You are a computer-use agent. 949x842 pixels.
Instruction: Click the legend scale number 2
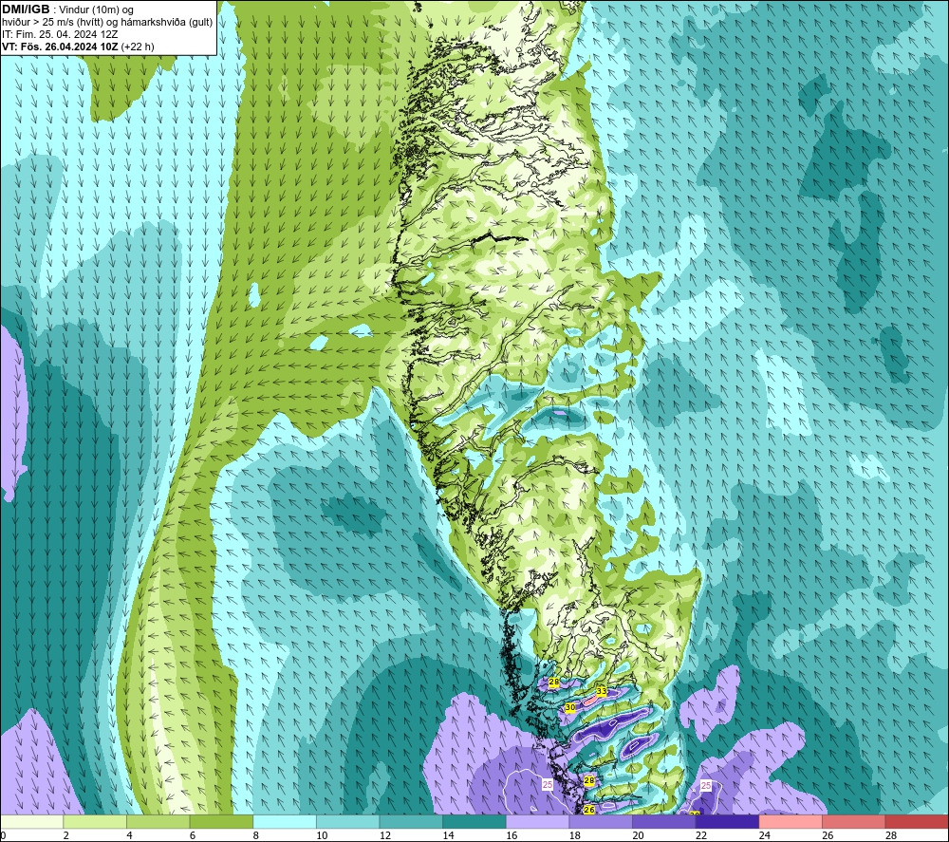pyautogui.click(x=66, y=835)
